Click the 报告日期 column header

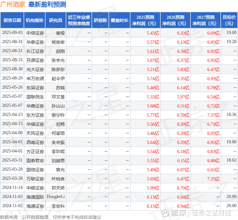[x=12, y=20]
